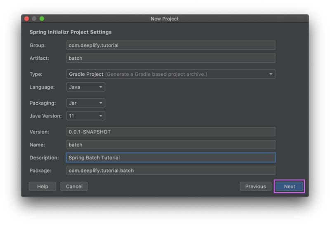330x225 pixels.
Task: Click the Java Version label text
Action: point(45,116)
